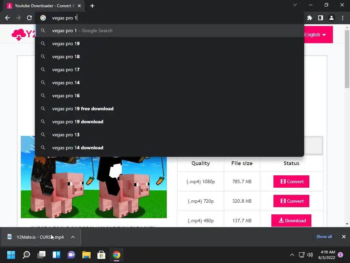Open Chrome's three-dot menu
350x263 pixels.
pyautogui.click(x=342, y=18)
